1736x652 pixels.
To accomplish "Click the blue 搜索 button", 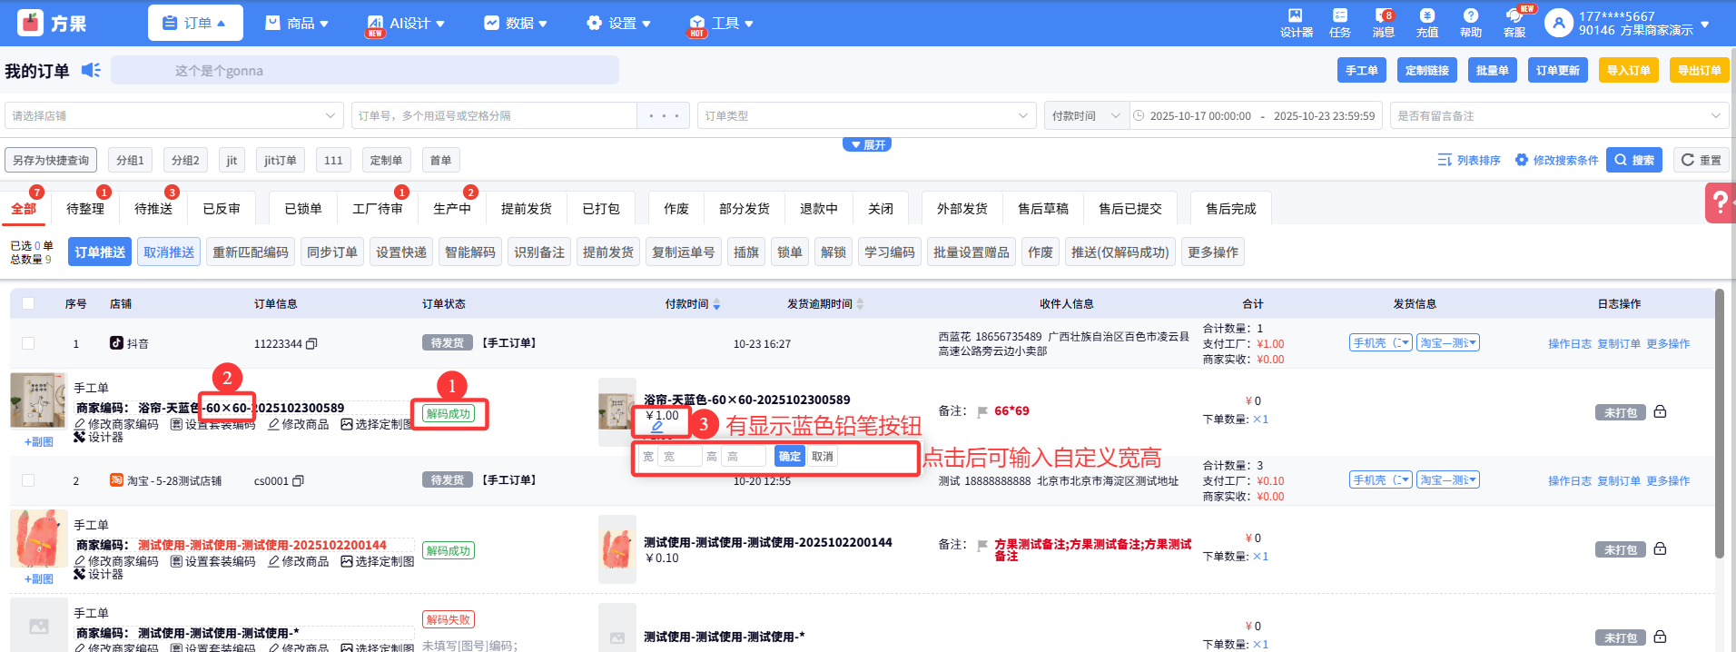I will [x=1633, y=160].
